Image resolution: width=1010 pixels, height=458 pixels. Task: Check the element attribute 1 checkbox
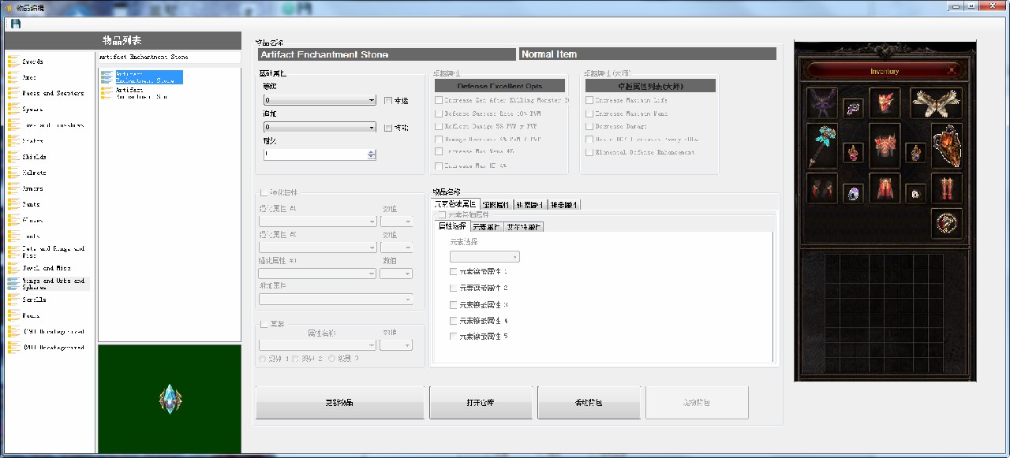[454, 272]
